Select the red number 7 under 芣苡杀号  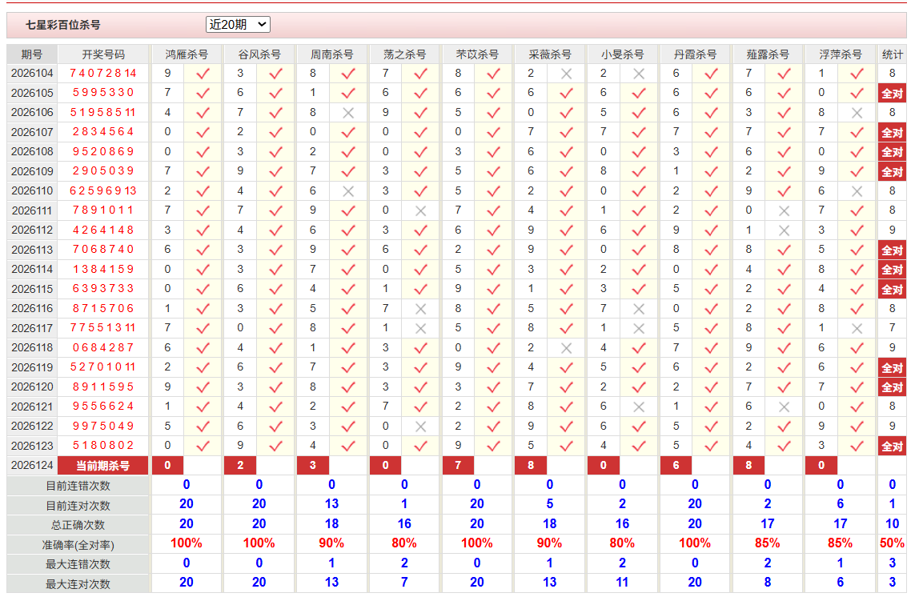click(x=458, y=466)
